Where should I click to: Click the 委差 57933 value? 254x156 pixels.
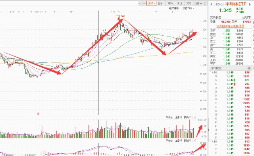[247, 21]
